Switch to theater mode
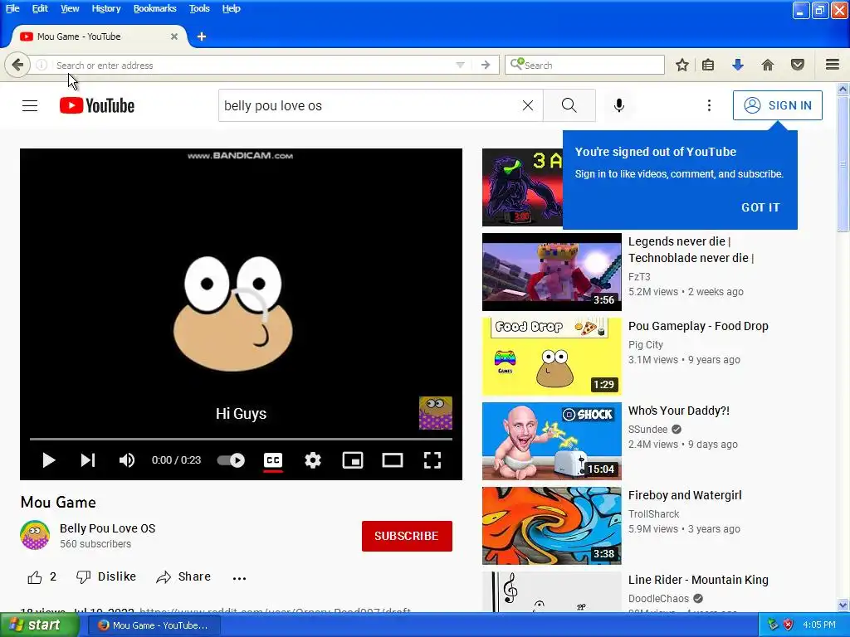 click(x=393, y=460)
